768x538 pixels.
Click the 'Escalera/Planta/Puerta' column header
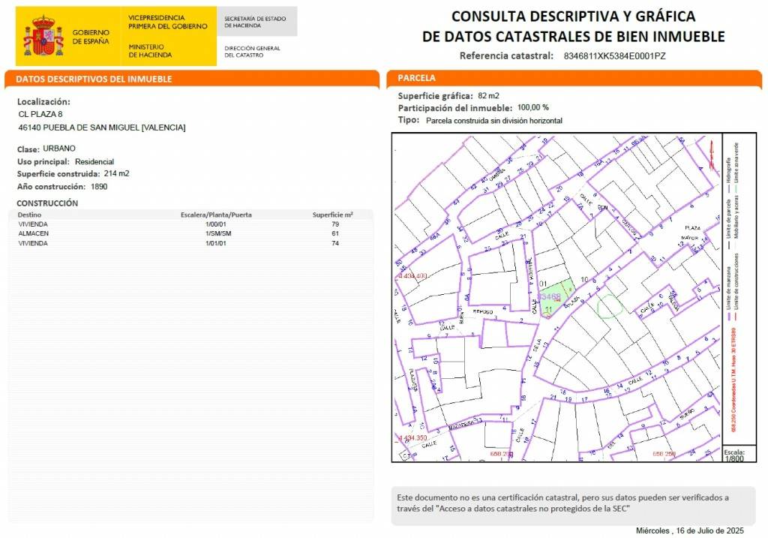[216, 215]
